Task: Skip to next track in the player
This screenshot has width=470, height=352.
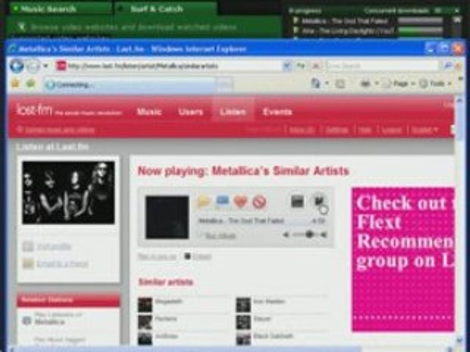Action: coord(319,200)
